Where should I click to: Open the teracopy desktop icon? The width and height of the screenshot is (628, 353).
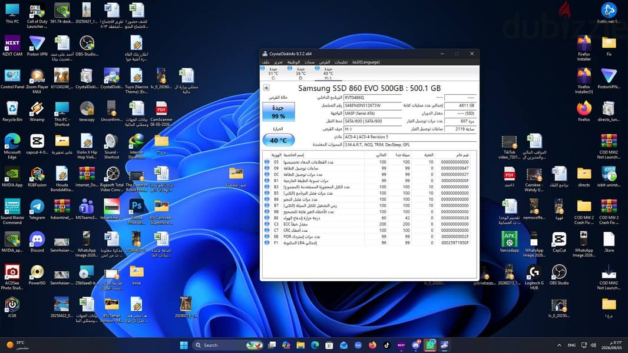87,111
